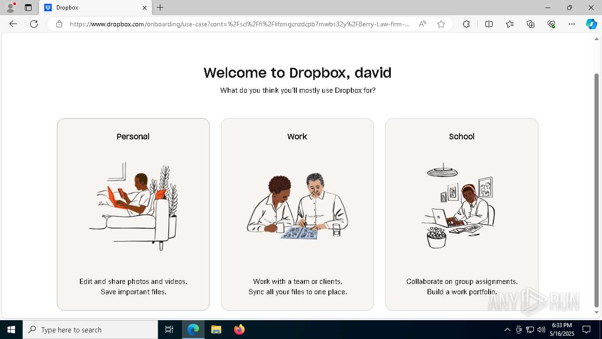Click 'Work with a team or clients.' text

298,282
